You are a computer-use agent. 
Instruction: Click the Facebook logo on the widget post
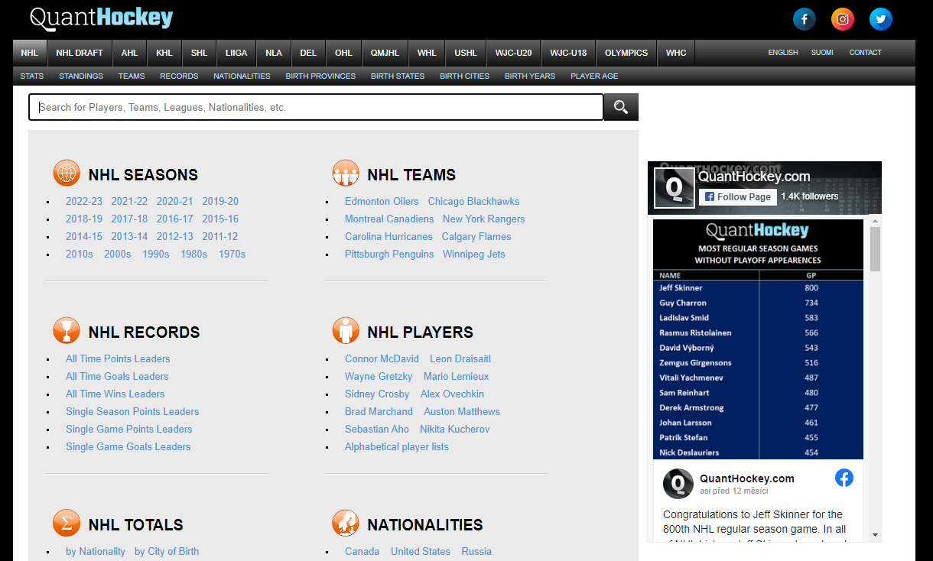(x=844, y=478)
